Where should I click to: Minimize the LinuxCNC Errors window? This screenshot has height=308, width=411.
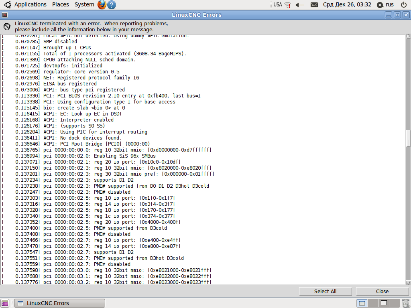[x=389, y=15]
